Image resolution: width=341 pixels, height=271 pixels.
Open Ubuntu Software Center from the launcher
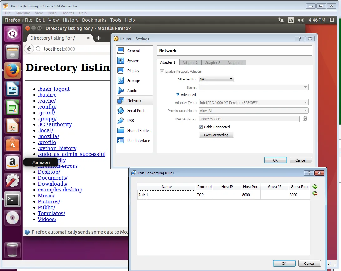12,144
